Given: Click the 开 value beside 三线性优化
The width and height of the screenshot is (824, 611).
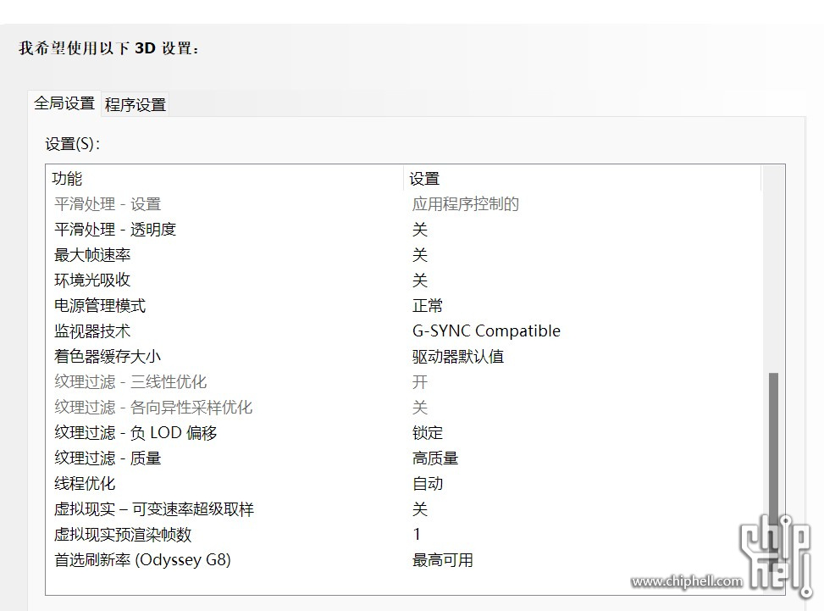Looking at the screenshot, I should [419, 381].
